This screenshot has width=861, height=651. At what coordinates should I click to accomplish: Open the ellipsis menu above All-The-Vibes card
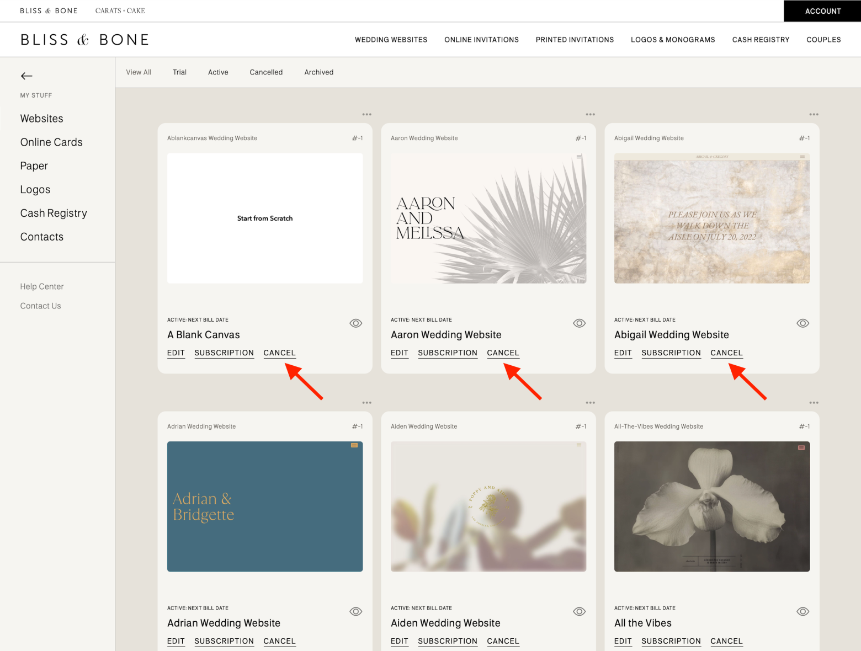click(814, 402)
